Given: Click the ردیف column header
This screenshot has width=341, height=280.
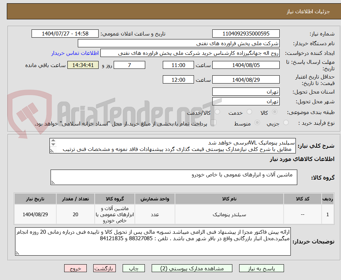Looking at the screenshot, I should 328,199.
